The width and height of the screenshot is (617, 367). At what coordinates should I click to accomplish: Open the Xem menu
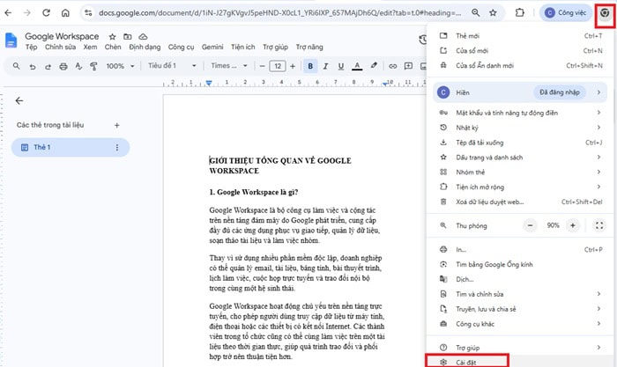point(90,48)
